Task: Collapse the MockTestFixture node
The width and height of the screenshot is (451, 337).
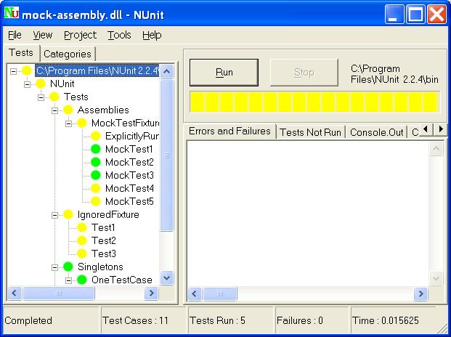Action: click(x=68, y=123)
